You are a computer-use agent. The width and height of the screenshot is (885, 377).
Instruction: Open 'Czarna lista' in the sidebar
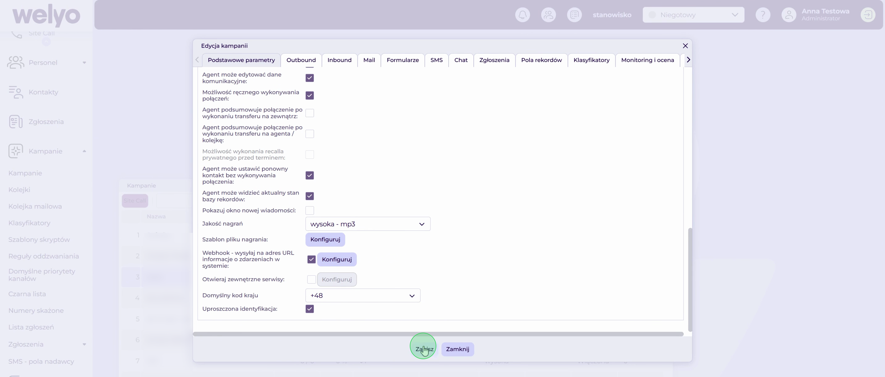coord(27,294)
